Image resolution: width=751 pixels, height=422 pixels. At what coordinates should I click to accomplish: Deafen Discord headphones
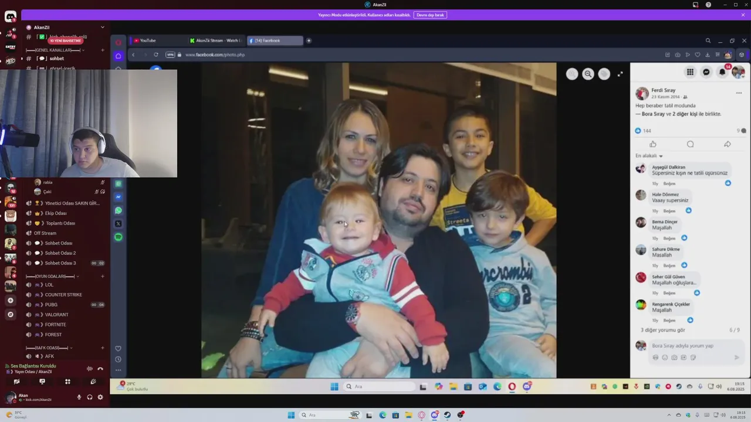point(90,397)
